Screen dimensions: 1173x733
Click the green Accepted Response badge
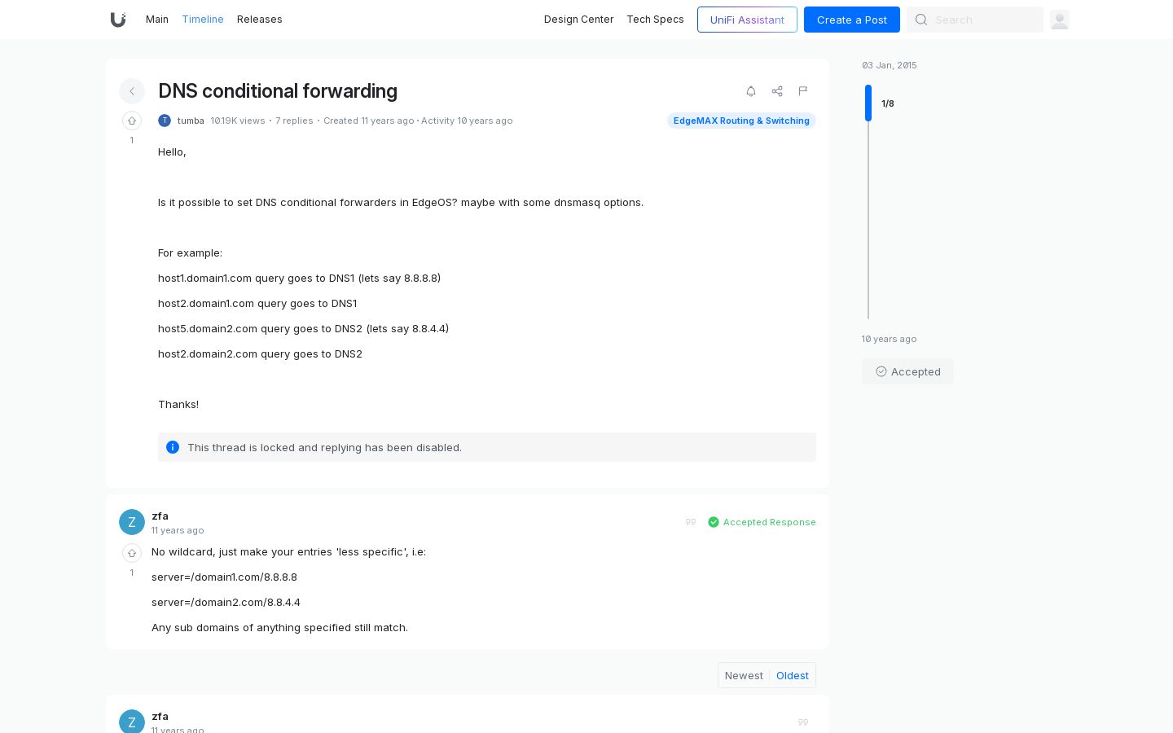click(x=762, y=522)
